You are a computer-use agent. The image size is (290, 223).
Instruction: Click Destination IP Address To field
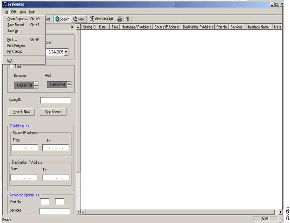[56, 177]
